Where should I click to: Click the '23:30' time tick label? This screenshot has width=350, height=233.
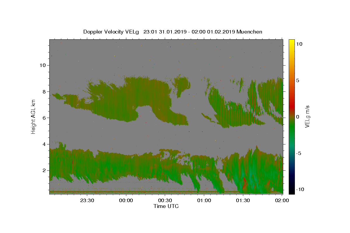87,201
